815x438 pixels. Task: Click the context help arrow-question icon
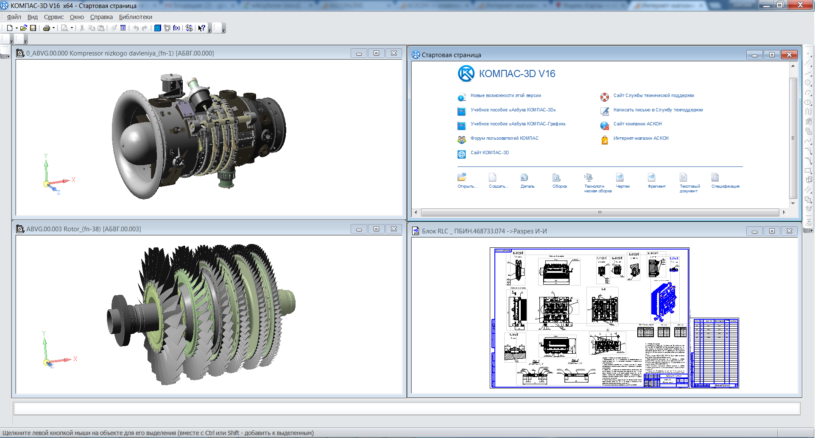tap(201, 28)
